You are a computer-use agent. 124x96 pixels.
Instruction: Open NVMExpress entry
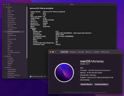(x=12, y=36)
